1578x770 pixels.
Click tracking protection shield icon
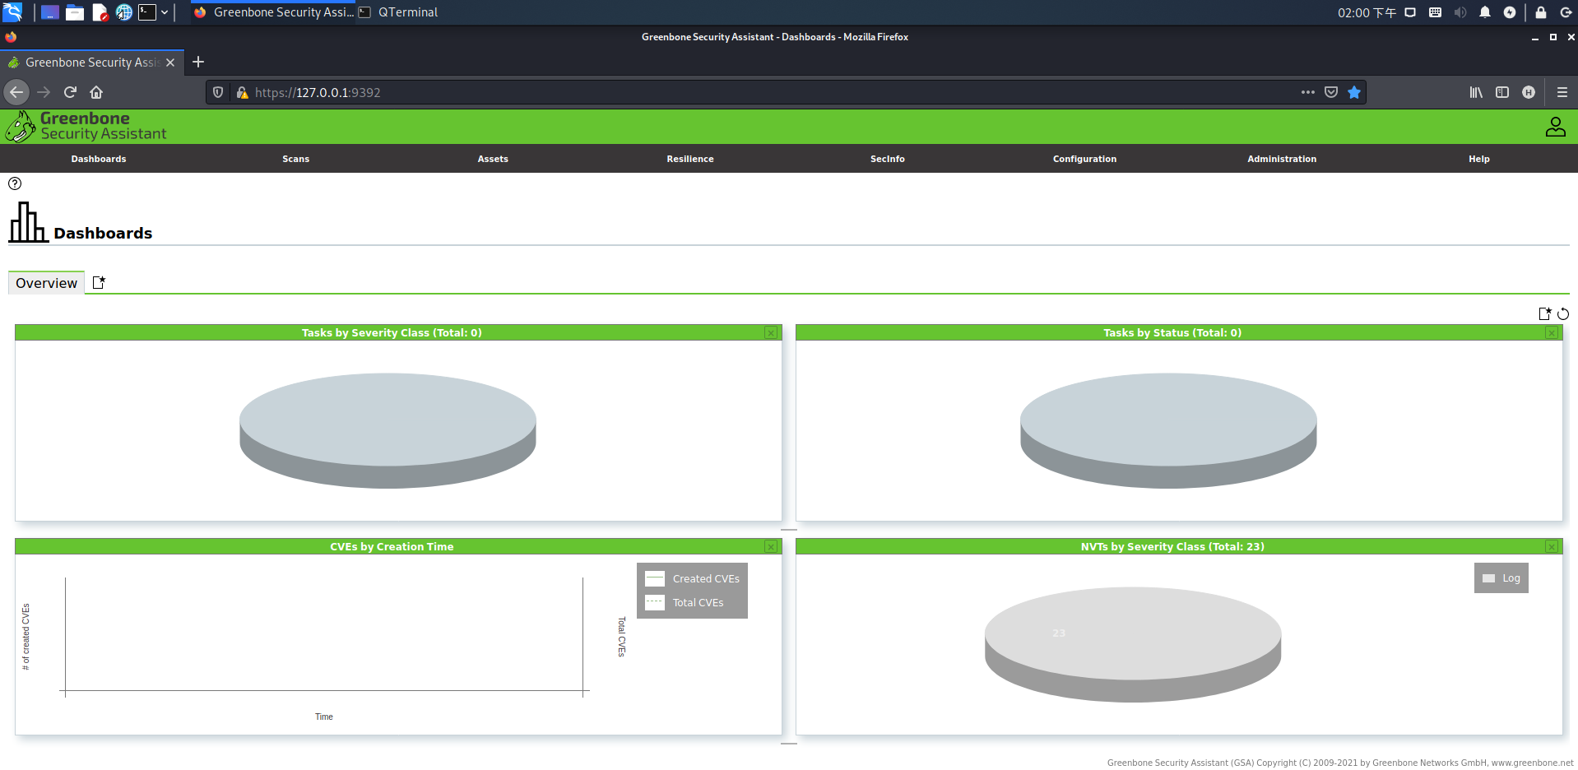pyautogui.click(x=218, y=92)
